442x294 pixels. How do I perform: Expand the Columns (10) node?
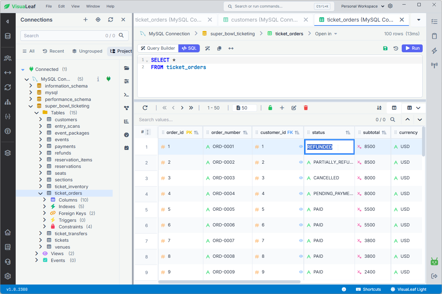coord(45,200)
